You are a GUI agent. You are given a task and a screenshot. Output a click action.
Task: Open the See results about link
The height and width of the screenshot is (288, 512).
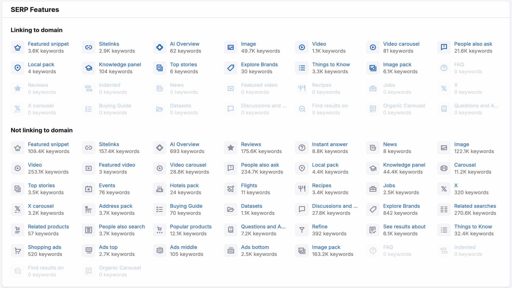[404, 226]
